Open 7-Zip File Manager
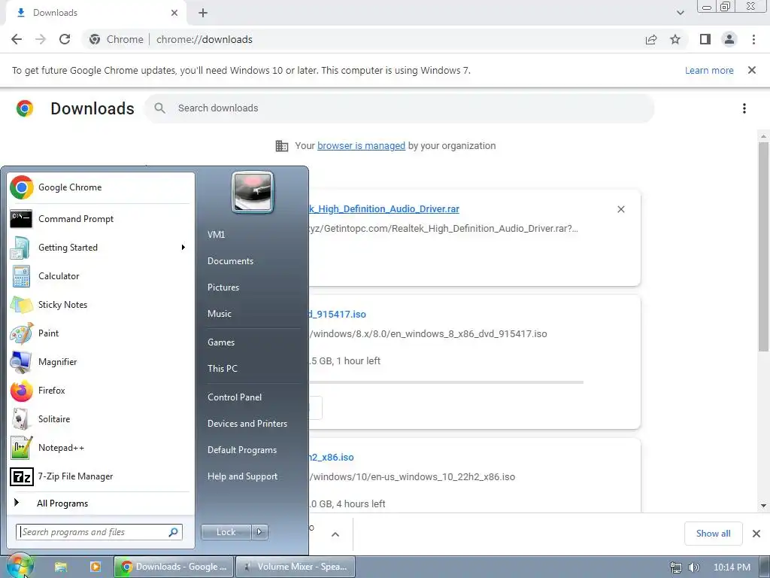Viewport: 770px width, 578px height. (100, 476)
